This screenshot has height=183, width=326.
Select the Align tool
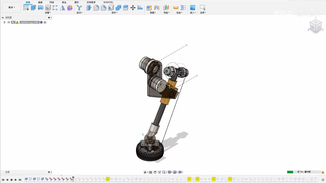(140, 8)
